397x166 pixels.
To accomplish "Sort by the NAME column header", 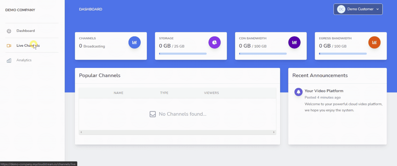I will coord(118,93).
